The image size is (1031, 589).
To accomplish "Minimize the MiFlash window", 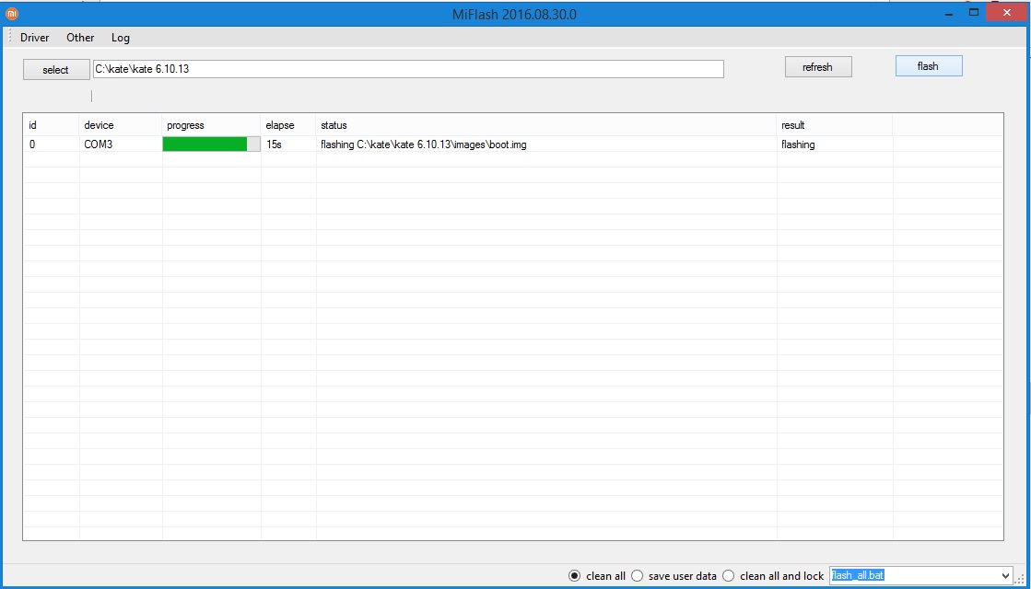I will [x=949, y=13].
